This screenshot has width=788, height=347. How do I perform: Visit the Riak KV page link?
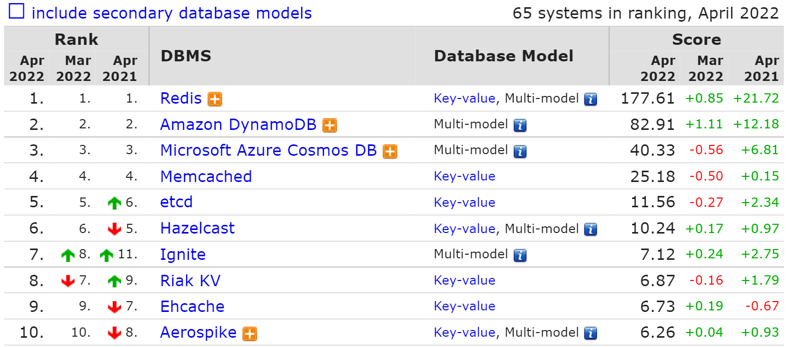[190, 280]
